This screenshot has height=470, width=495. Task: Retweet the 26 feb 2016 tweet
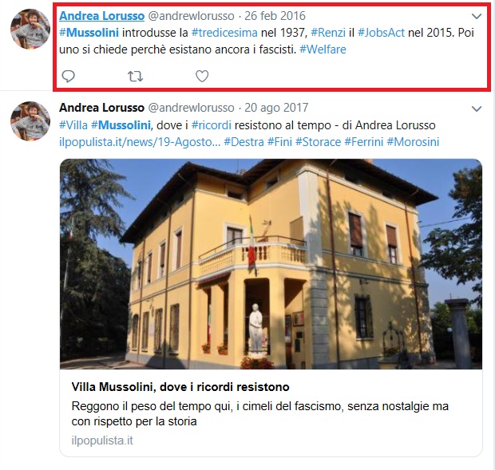point(135,76)
